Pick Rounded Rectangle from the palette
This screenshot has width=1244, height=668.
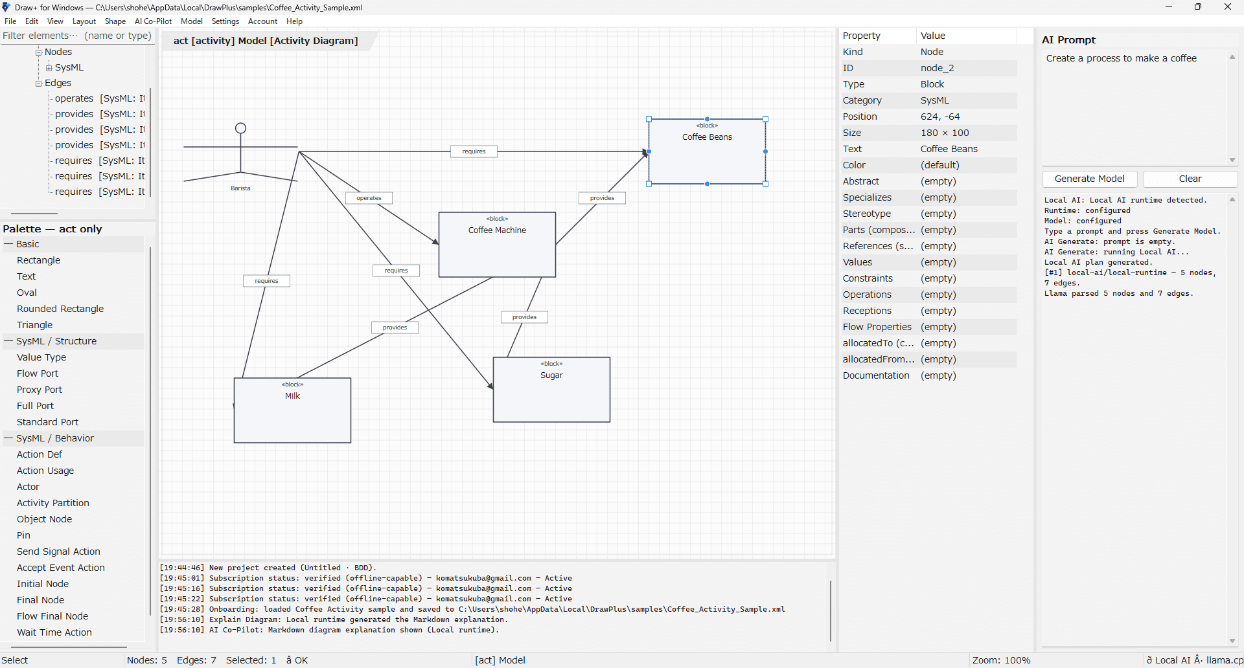[60, 309]
